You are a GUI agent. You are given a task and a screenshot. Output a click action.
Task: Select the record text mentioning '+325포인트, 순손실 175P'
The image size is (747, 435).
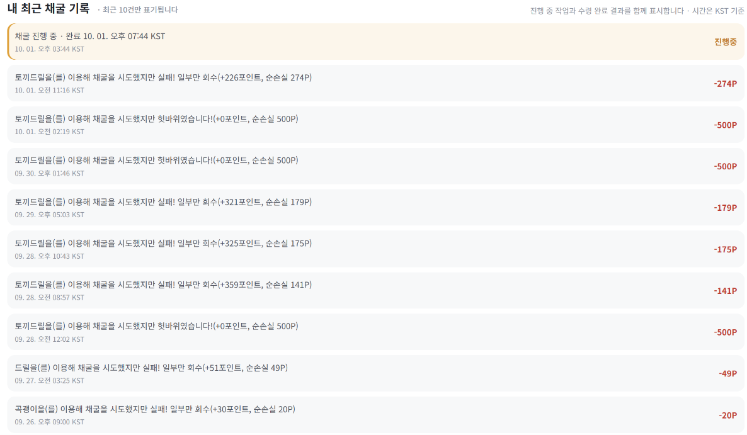pyautogui.click(x=163, y=243)
